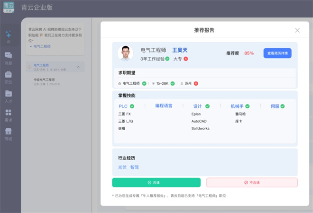Click the candidate's avatar photo
This screenshot has width=313, height=213.
125,53
